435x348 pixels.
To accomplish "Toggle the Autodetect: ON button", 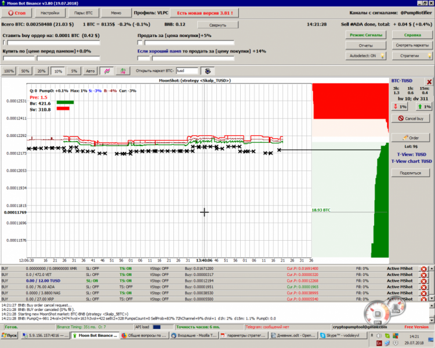I will (x=365, y=56).
